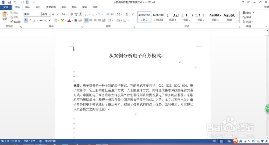
Task: Open the font name dropdown (宋体)
Action: click(x=40, y=14)
